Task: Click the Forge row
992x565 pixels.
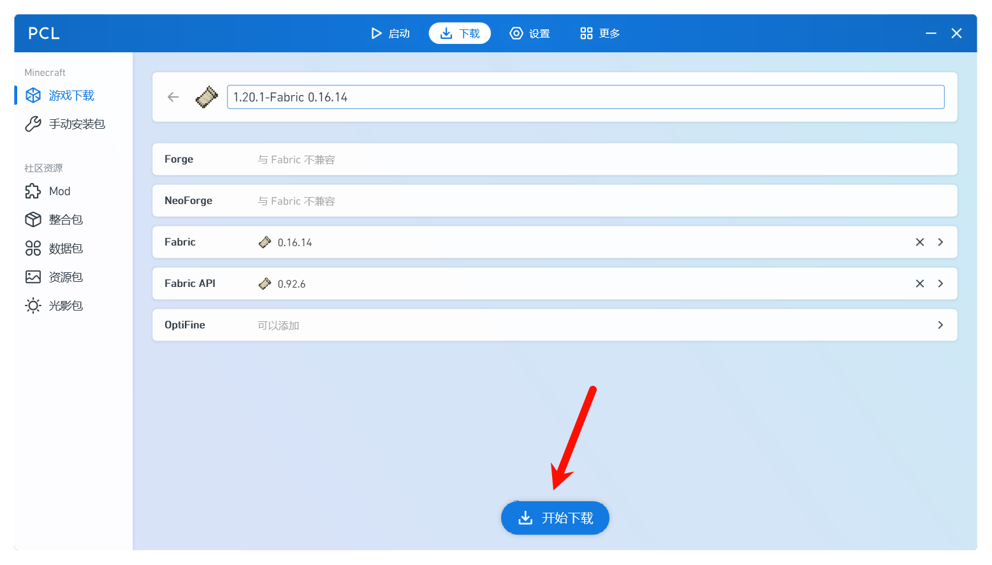Action: pos(555,159)
